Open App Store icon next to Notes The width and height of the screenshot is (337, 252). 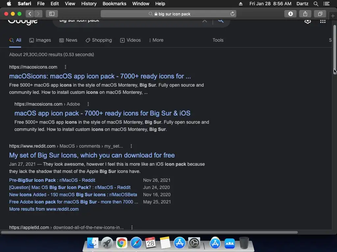pyautogui.click(x=179, y=243)
